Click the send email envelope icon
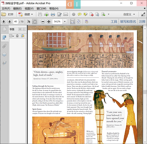 click(66, 14)
